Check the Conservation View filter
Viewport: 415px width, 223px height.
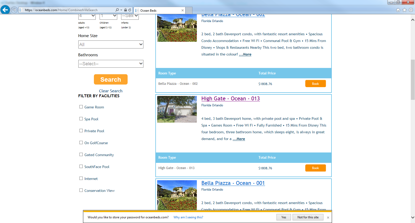pos(81,190)
